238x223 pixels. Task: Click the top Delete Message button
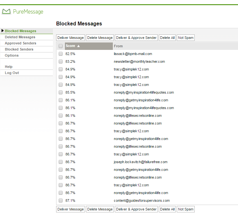100,38
